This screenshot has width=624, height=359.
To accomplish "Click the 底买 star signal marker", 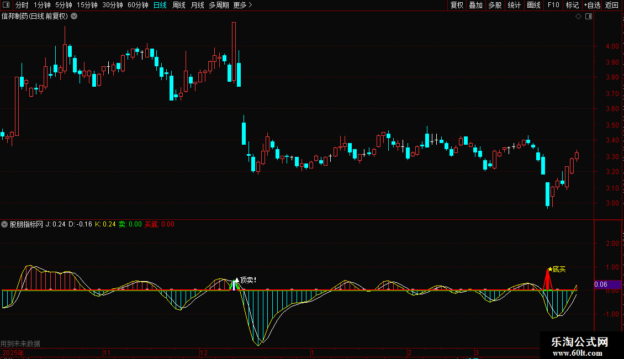I will click(556, 270).
